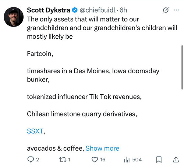Click the reply count 2

pos(38,160)
